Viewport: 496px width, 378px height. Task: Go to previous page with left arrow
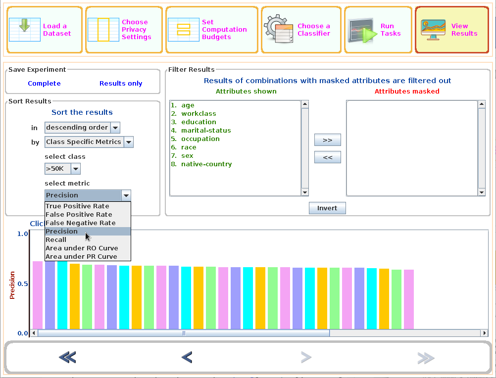pos(187,357)
